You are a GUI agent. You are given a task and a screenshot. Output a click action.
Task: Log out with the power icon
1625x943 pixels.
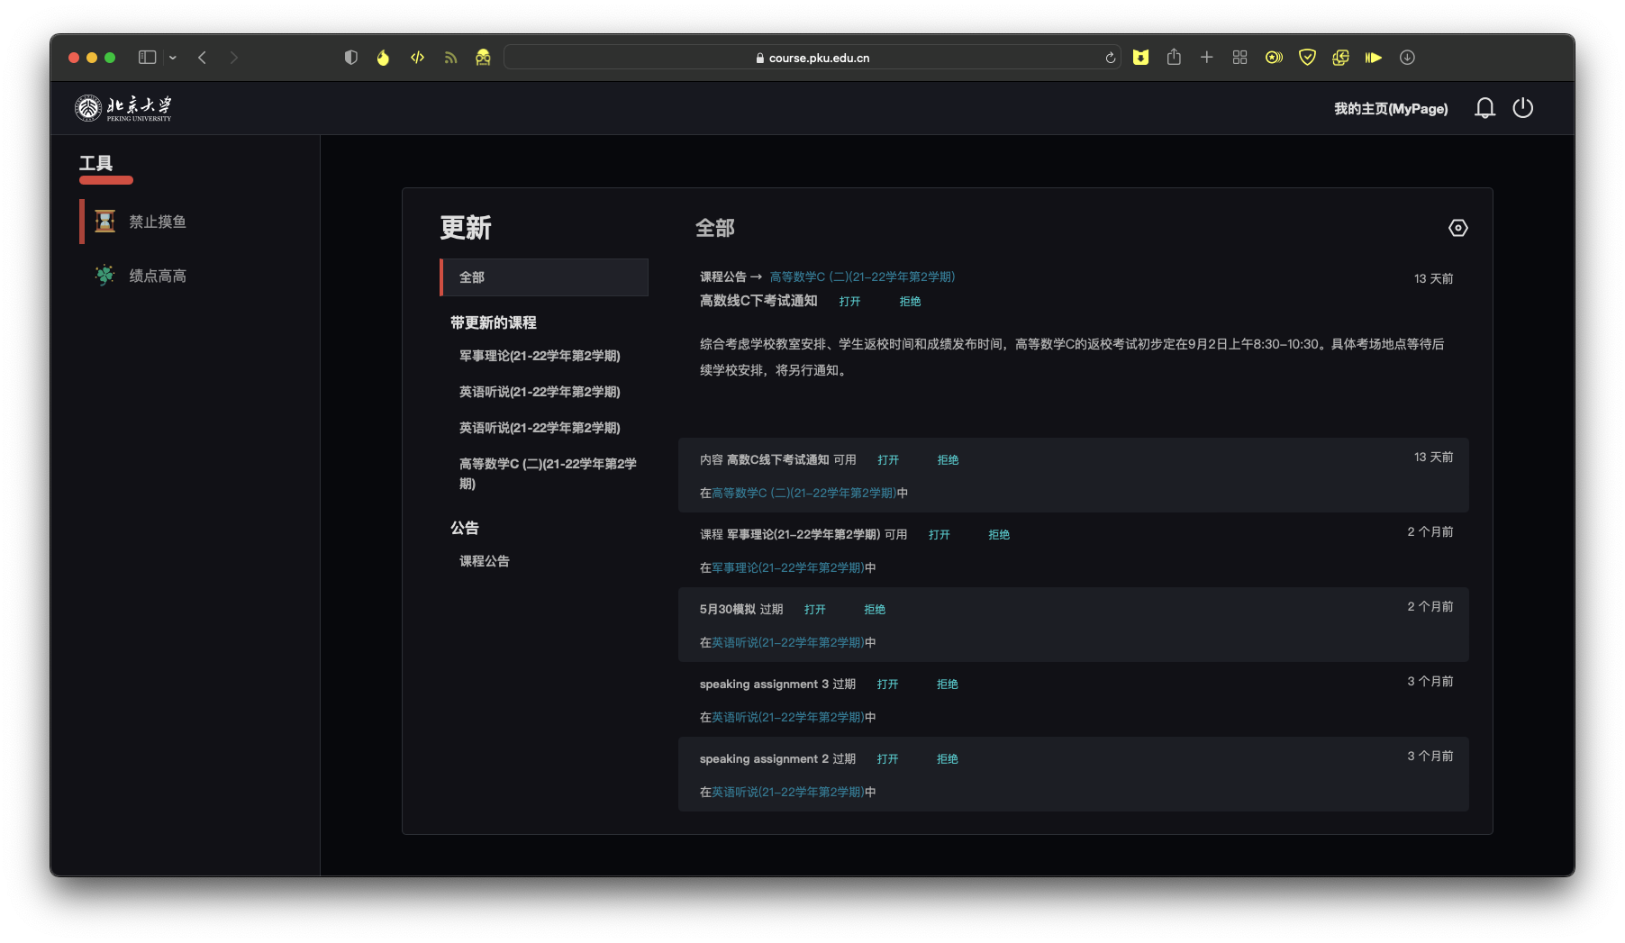[1523, 108]
